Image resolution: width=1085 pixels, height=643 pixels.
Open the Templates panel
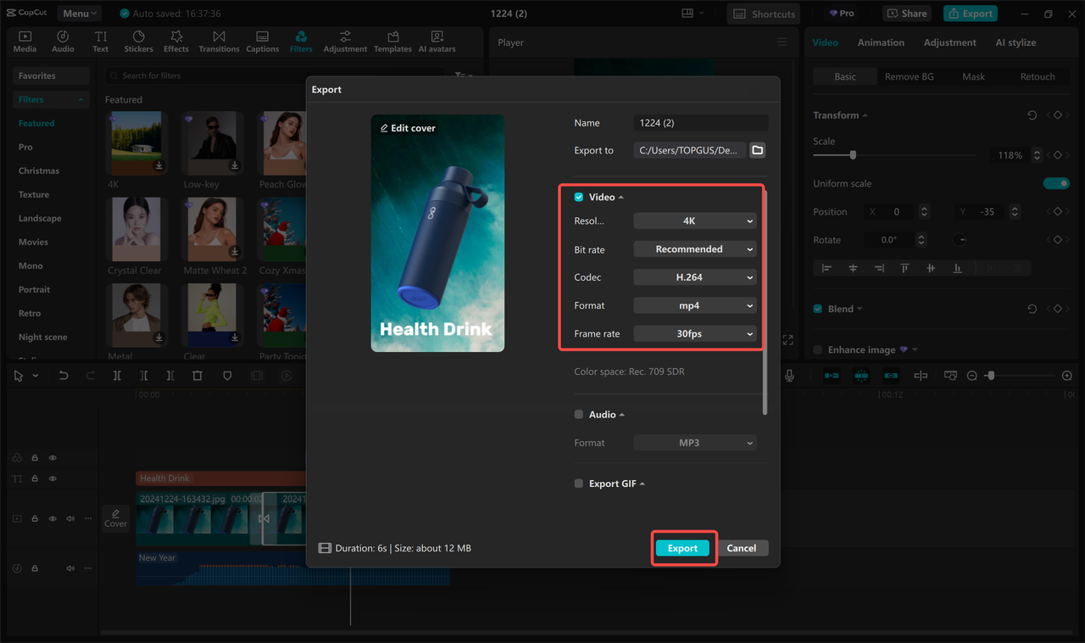click(x=392, y=40)
